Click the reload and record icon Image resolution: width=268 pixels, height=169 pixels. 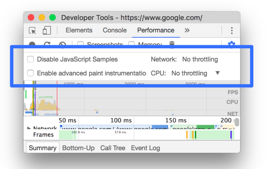(x=47, y=43)
